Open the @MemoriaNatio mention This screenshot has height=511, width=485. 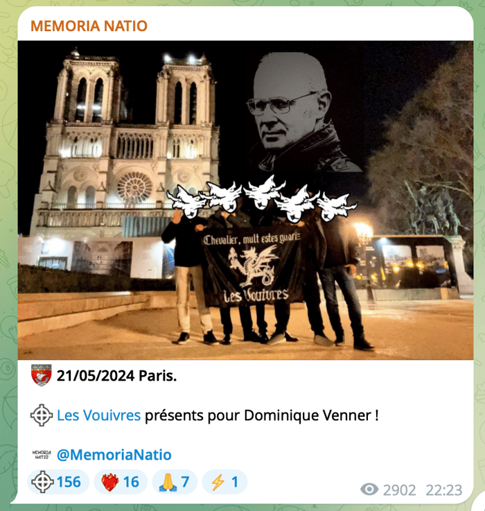(x=114, y=455)
